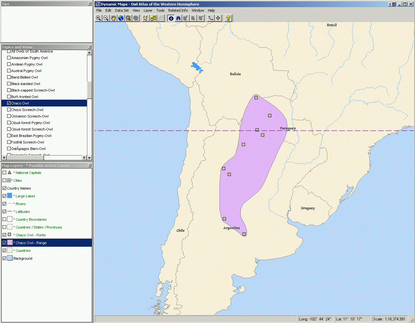Activate the Pan hand tool
The image size is (415, 323).
pos(113,18)
